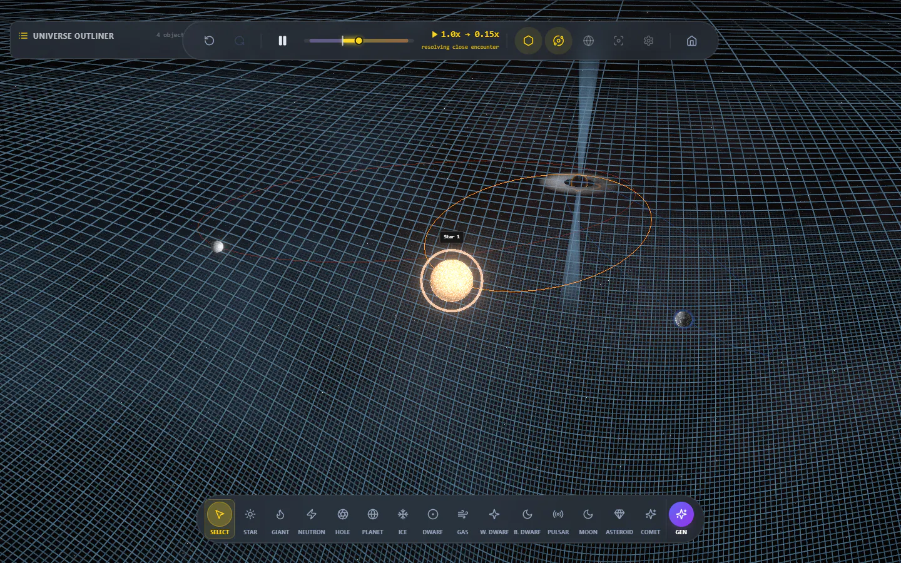This screenshot has width=901, height=563.
Task: Select the grey planet outside the orange orbit
Action: pos(683,319)
